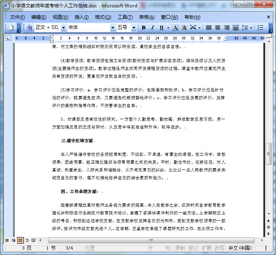Toggle 修订 track changes in status bar

click(x=193, y=248)
